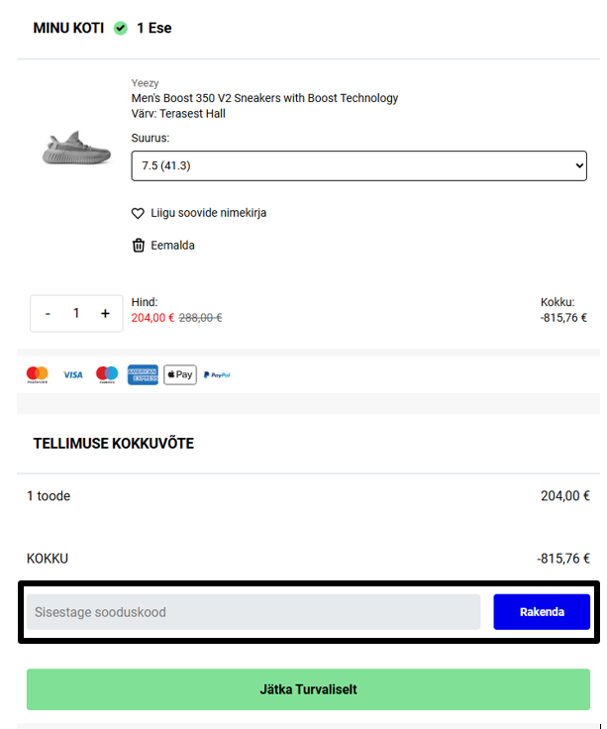Click the PayPal payment icon
Viewport: 607px width, 729px height.
click(x=217, y=374)
